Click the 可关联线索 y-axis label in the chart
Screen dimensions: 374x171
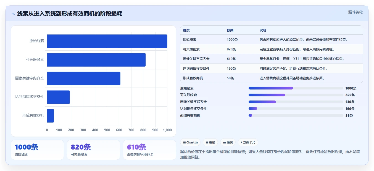35,60
